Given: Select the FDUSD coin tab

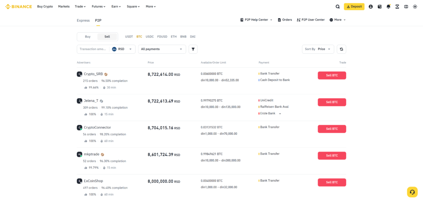Looking at the screenshot, I should point(162,37).
